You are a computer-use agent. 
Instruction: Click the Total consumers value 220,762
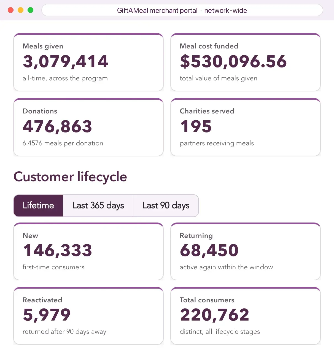[214, 315]
